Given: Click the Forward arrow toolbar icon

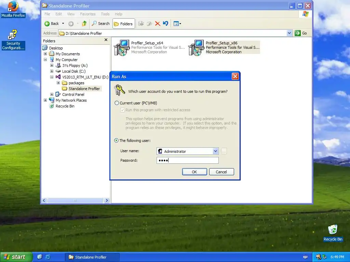Looking at the screenshot, I should tap(71, 24).
